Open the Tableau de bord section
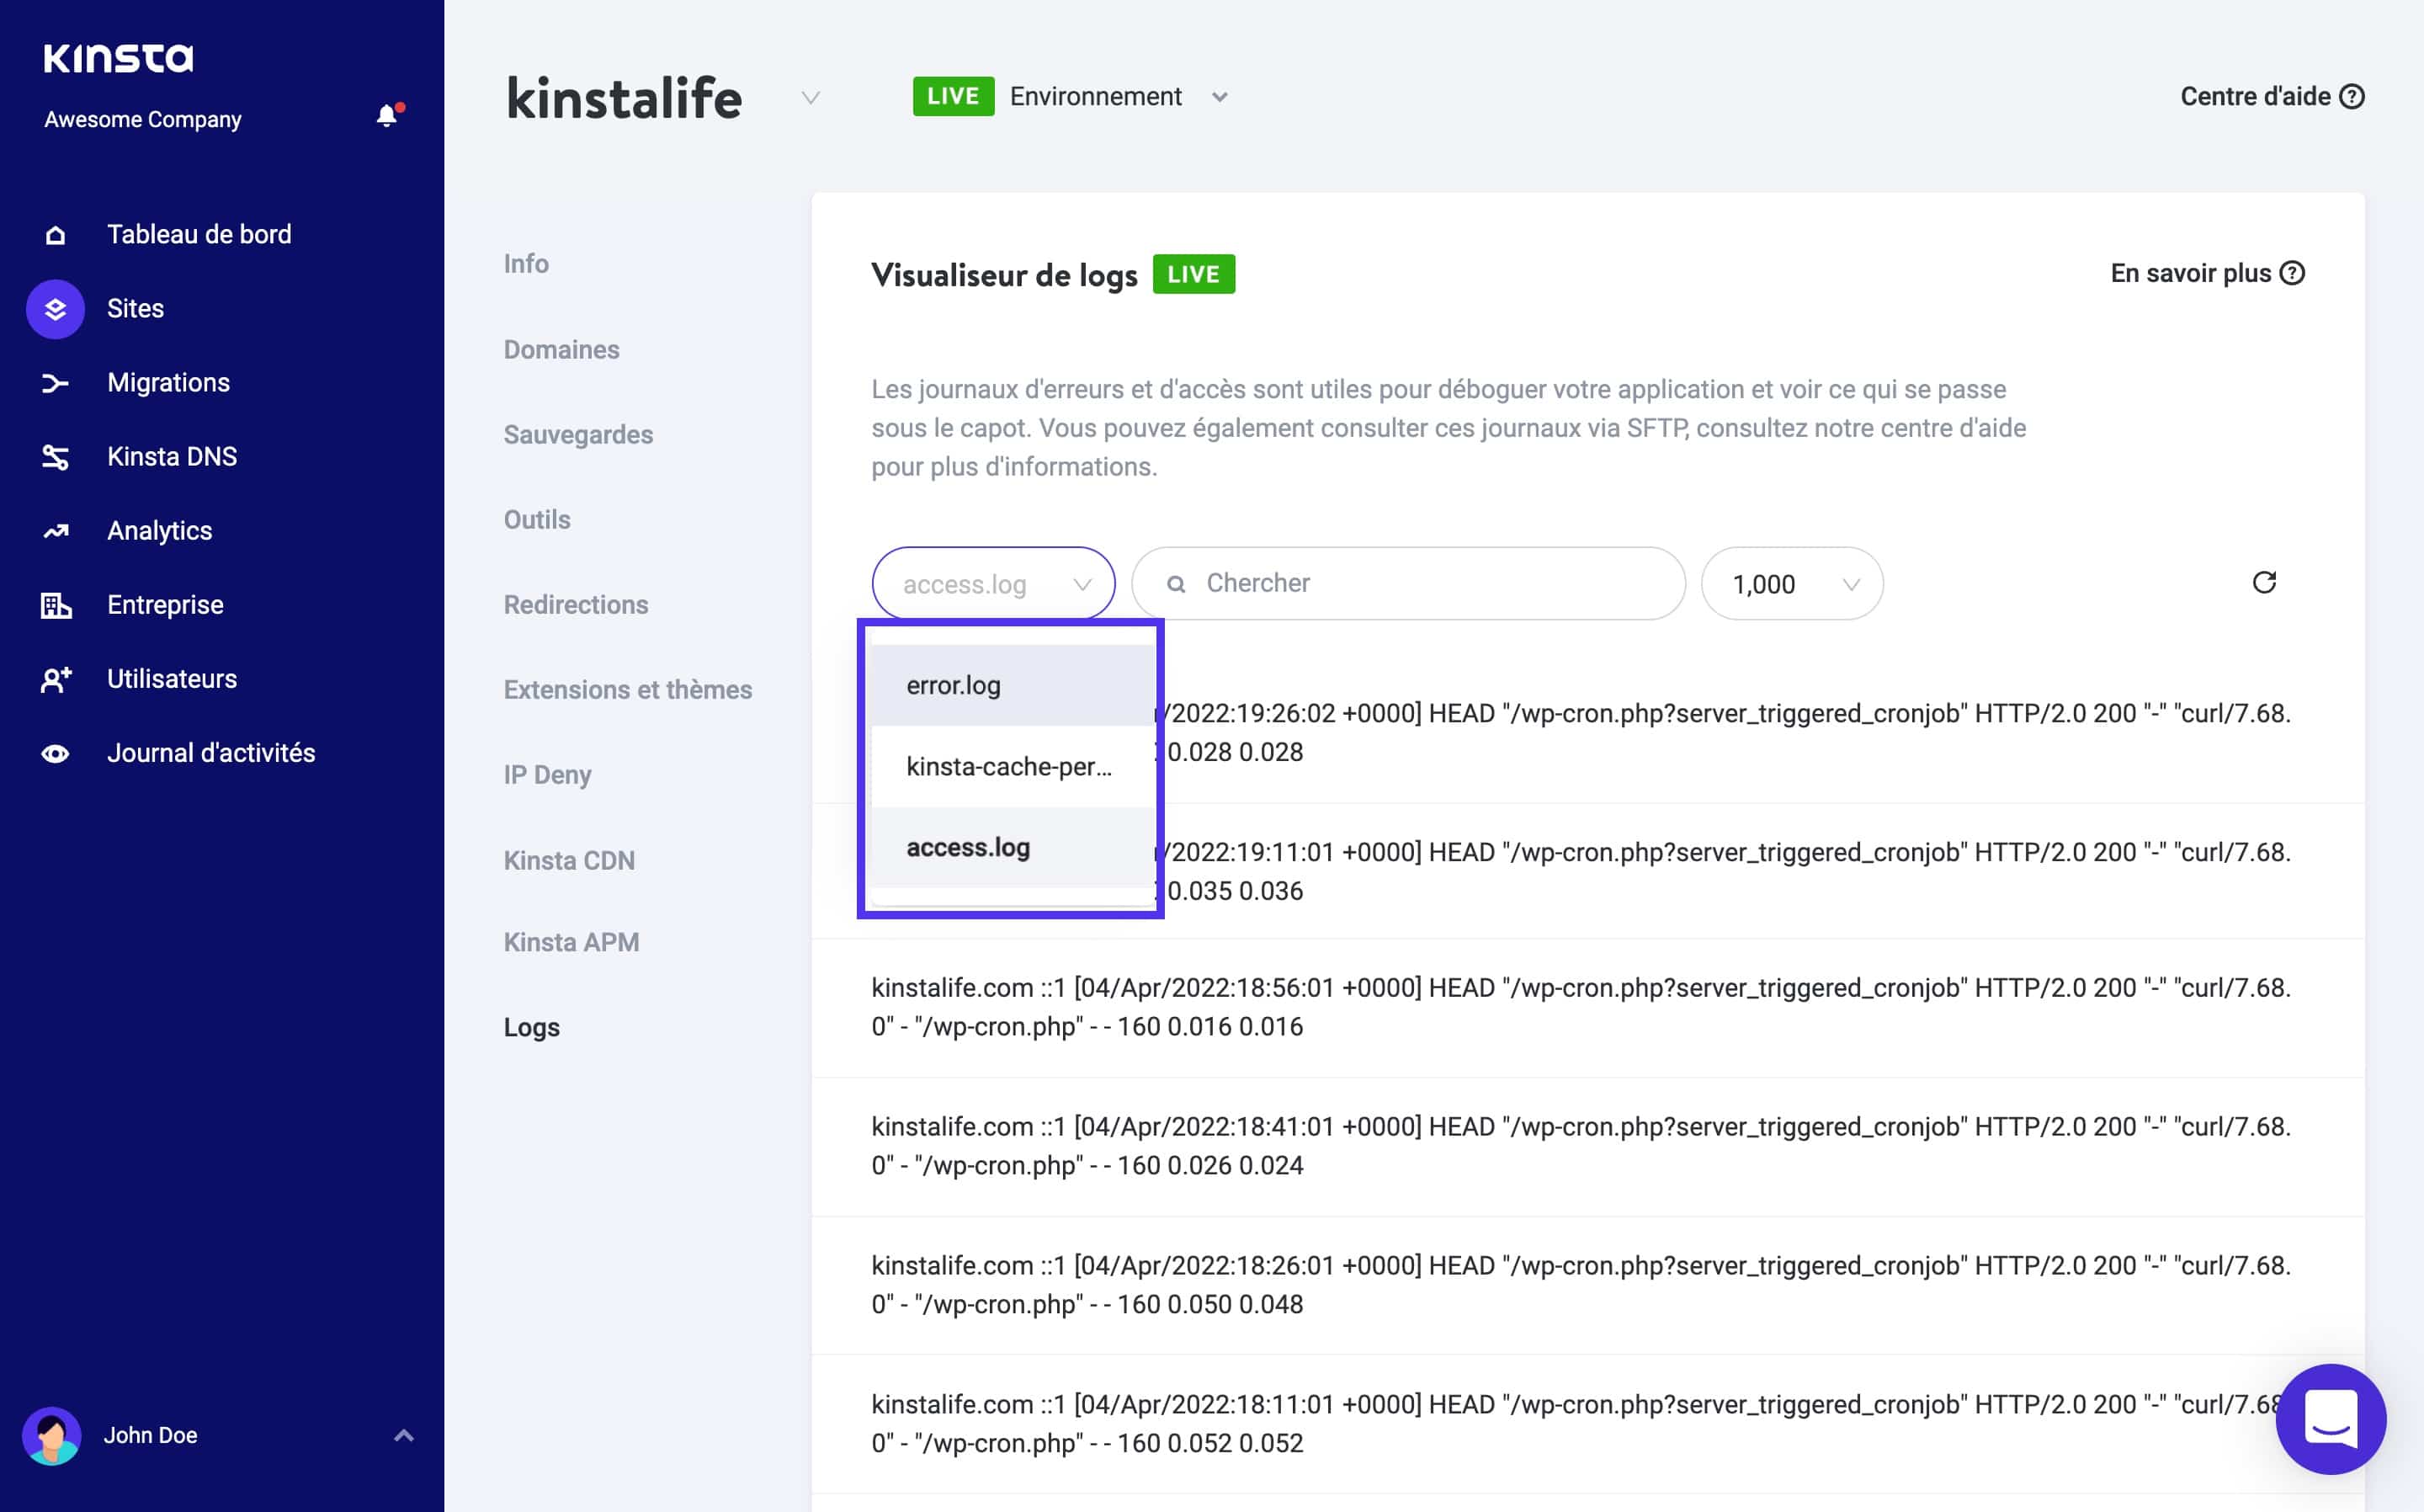This screenshot has width=2424, height=1512. coord(198,234)
